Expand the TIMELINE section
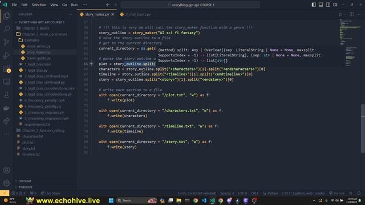 (25, 187)
